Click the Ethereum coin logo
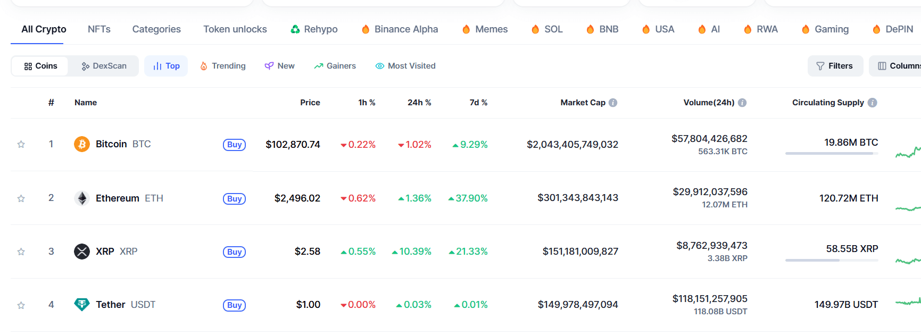The width and height of the screenshot is (921, 335). pos(81,198)
